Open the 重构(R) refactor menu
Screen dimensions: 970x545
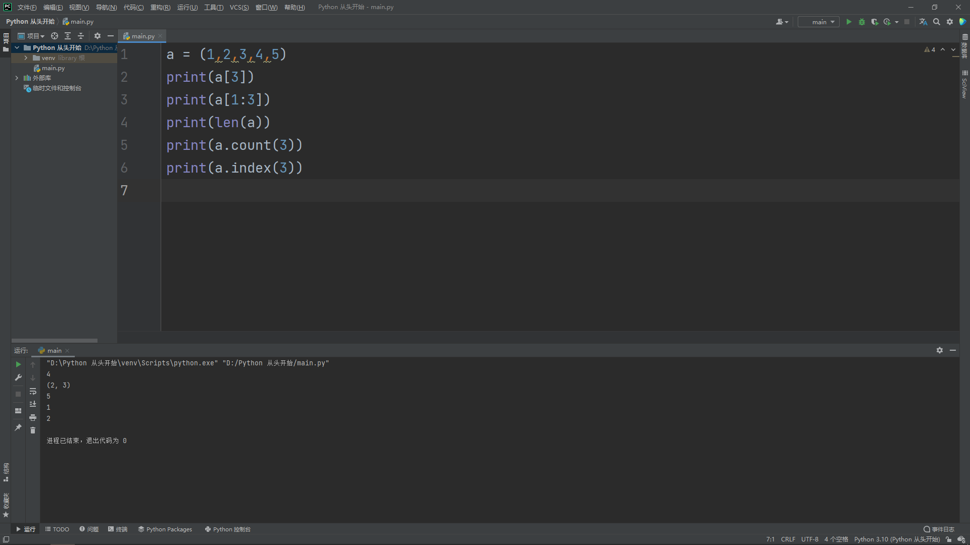[x=160, y=8]
